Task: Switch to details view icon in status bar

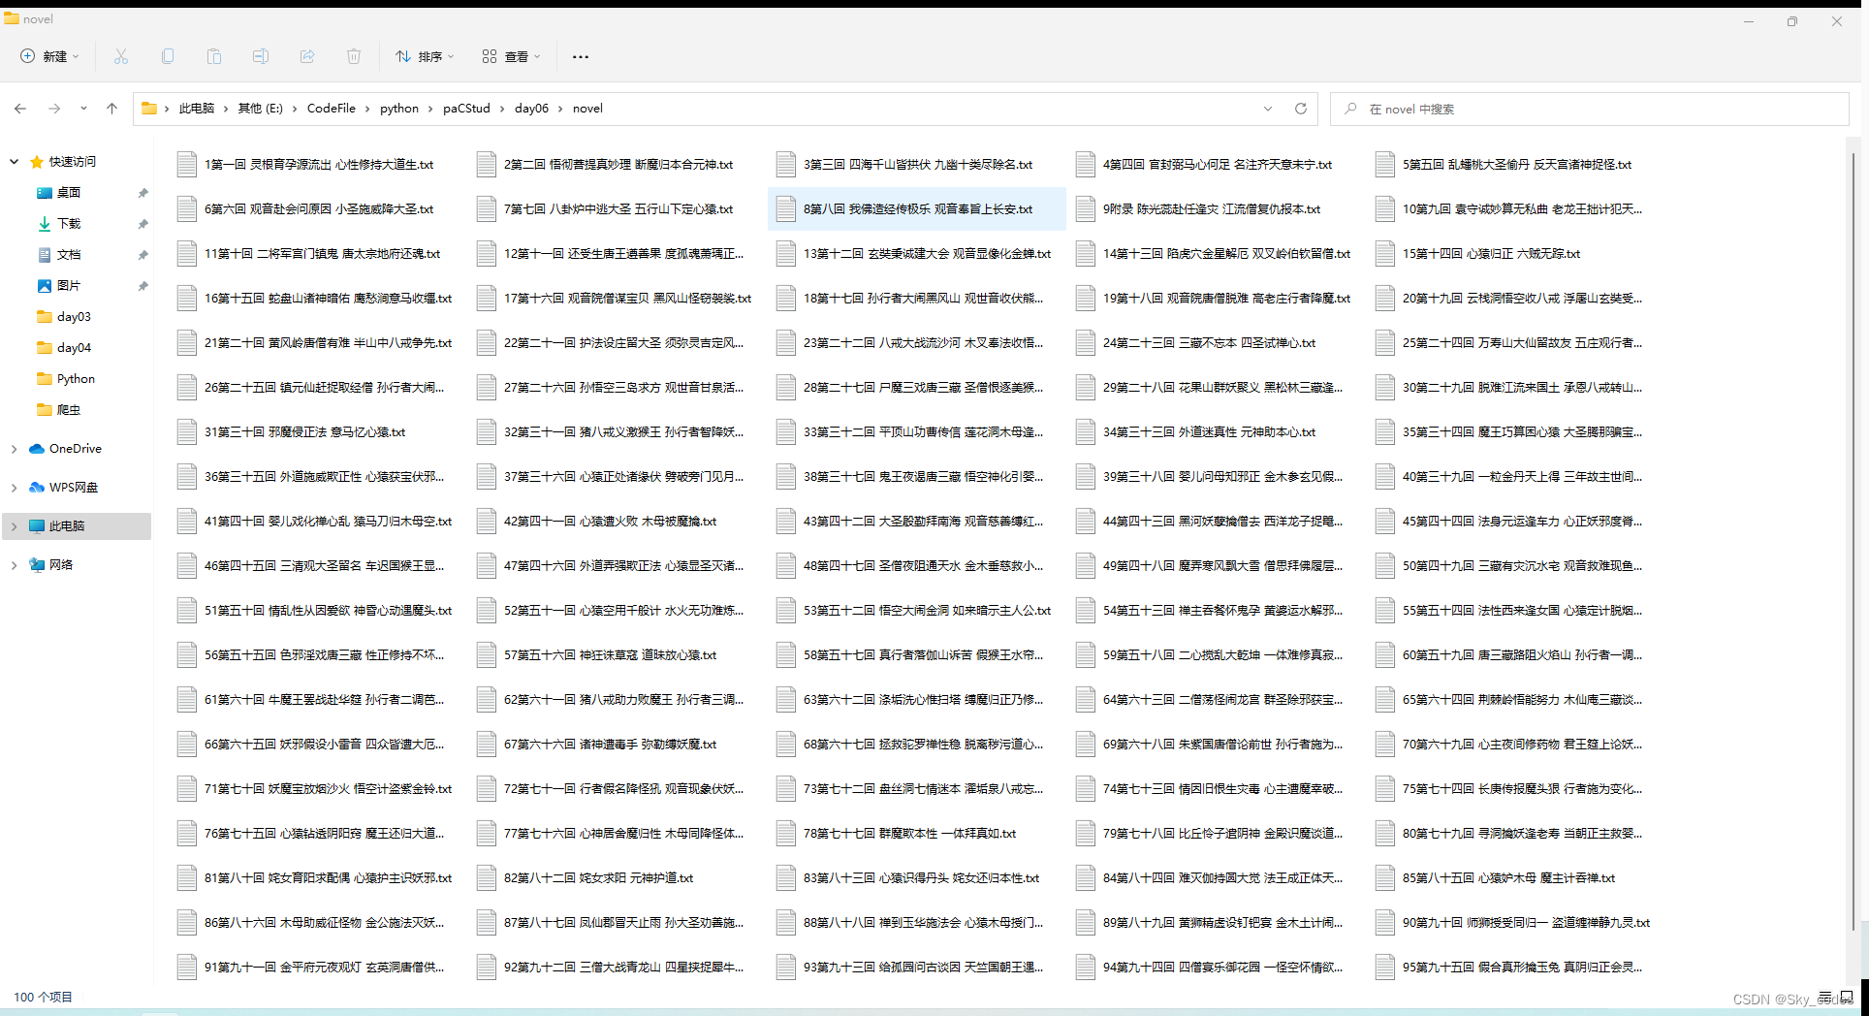Action: click(1824, 997)
